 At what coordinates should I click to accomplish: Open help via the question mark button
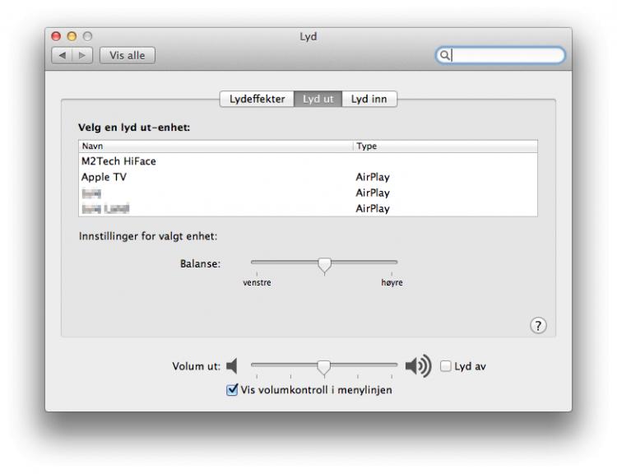538,326
